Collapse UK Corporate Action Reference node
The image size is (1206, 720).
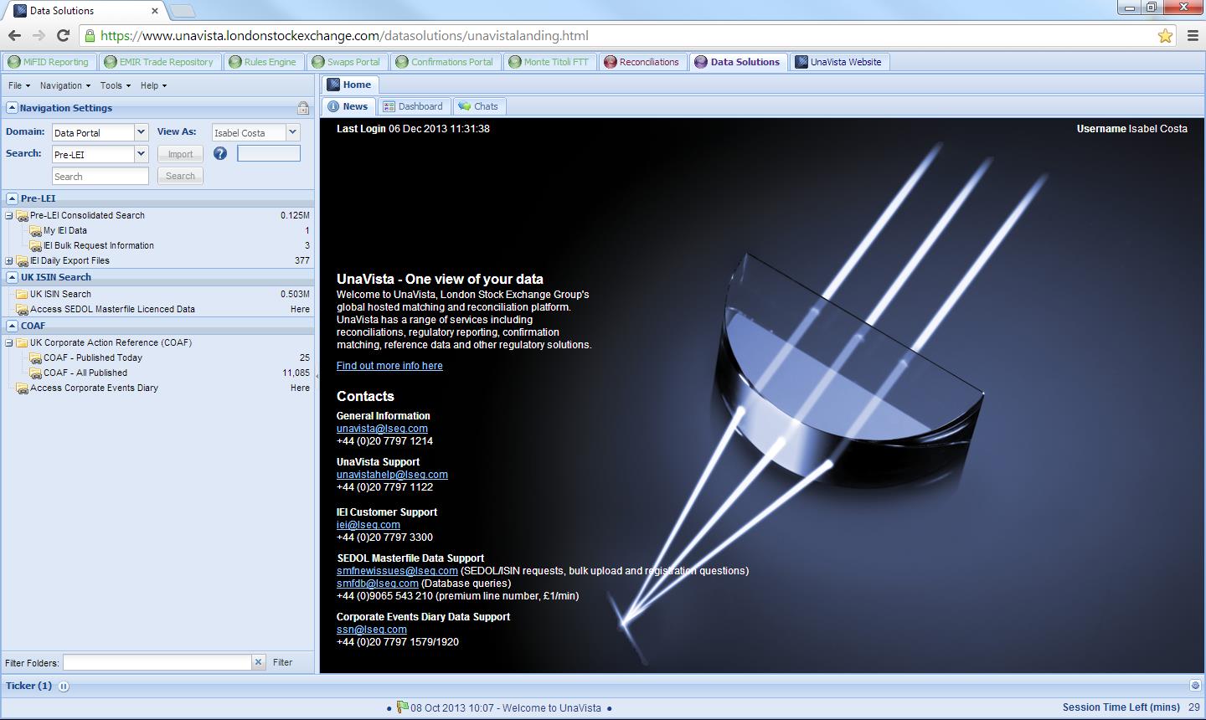[x=9, y=342]
